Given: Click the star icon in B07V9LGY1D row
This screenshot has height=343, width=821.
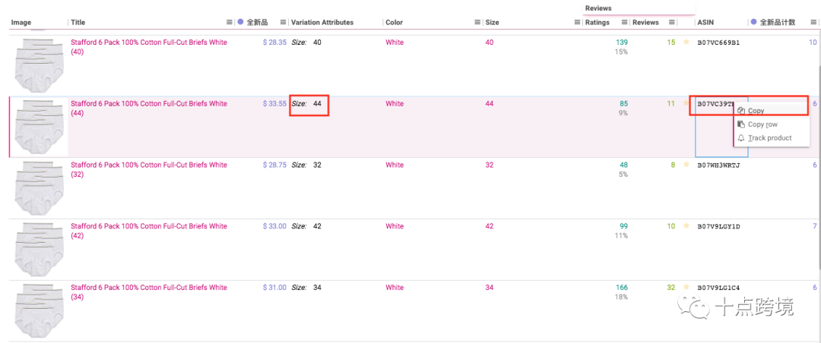Looking at the screenshot, I should 686,226.
